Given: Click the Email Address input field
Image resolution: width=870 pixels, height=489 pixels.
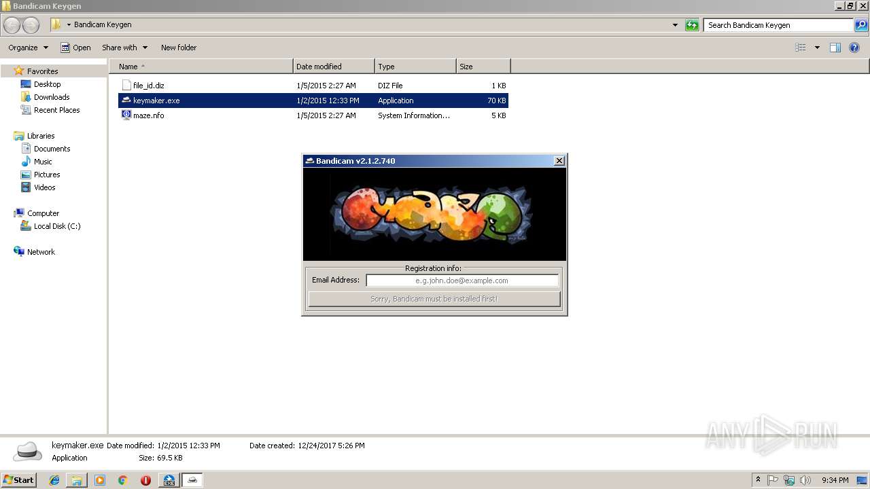Looking at the screenshot, I should [x=462, y=280].
